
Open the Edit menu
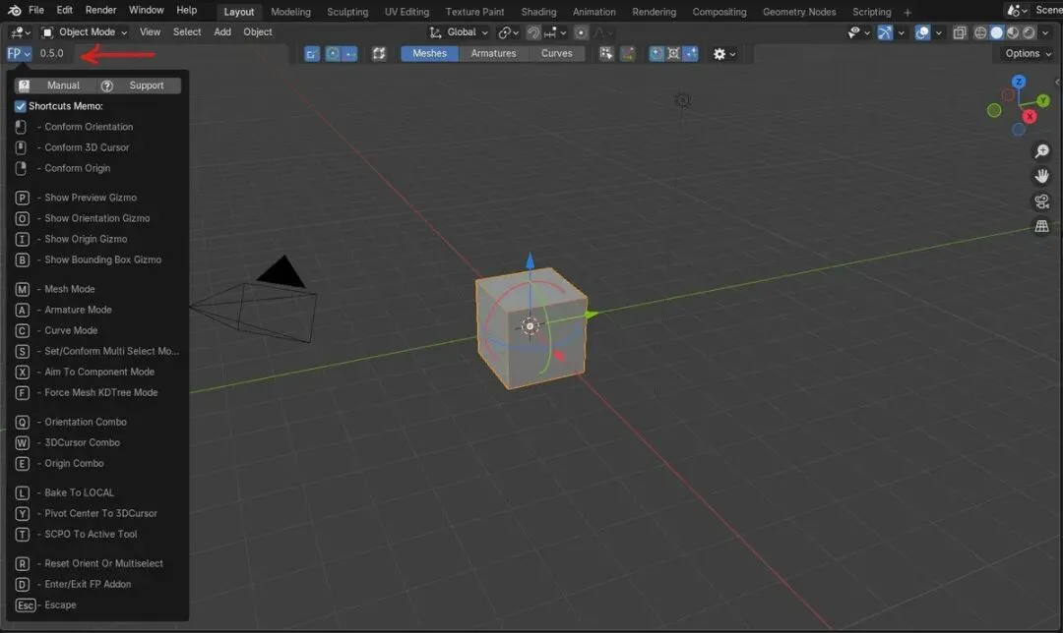64,10
